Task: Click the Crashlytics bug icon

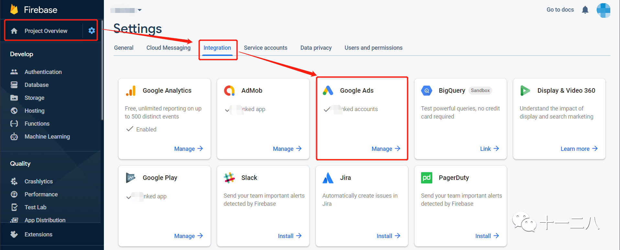Action: pos(14,181)
